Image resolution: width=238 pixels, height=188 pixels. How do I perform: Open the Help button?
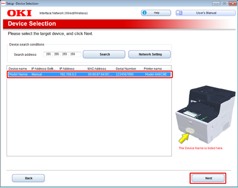click(x=156, y=13)
